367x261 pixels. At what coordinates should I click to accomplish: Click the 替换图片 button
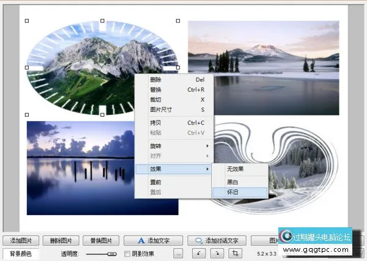coord(102,240)
